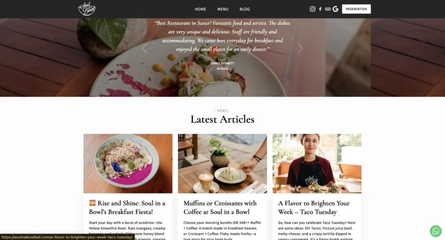
Task: Click the Latest Articles heading
Action: 222,119
